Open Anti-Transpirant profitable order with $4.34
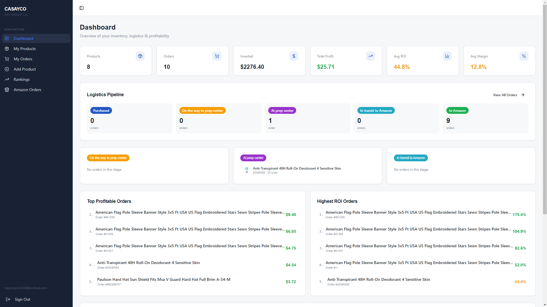The height and width of the screenshot is (307, 547). 193,265
